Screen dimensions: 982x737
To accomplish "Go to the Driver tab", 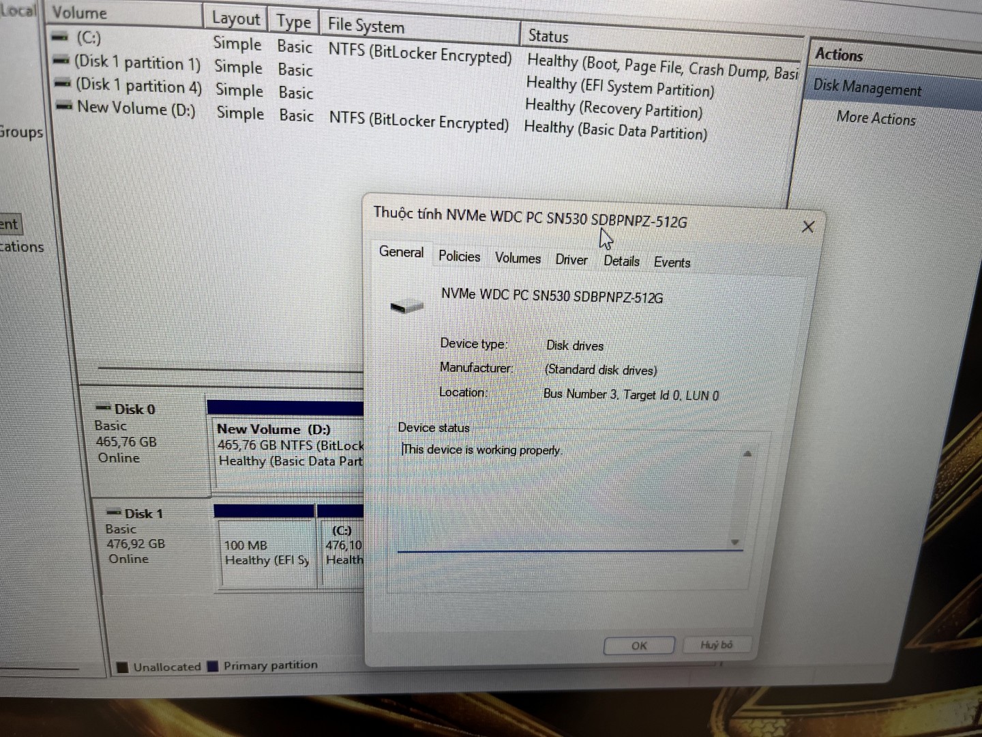I will click(571, 259).
